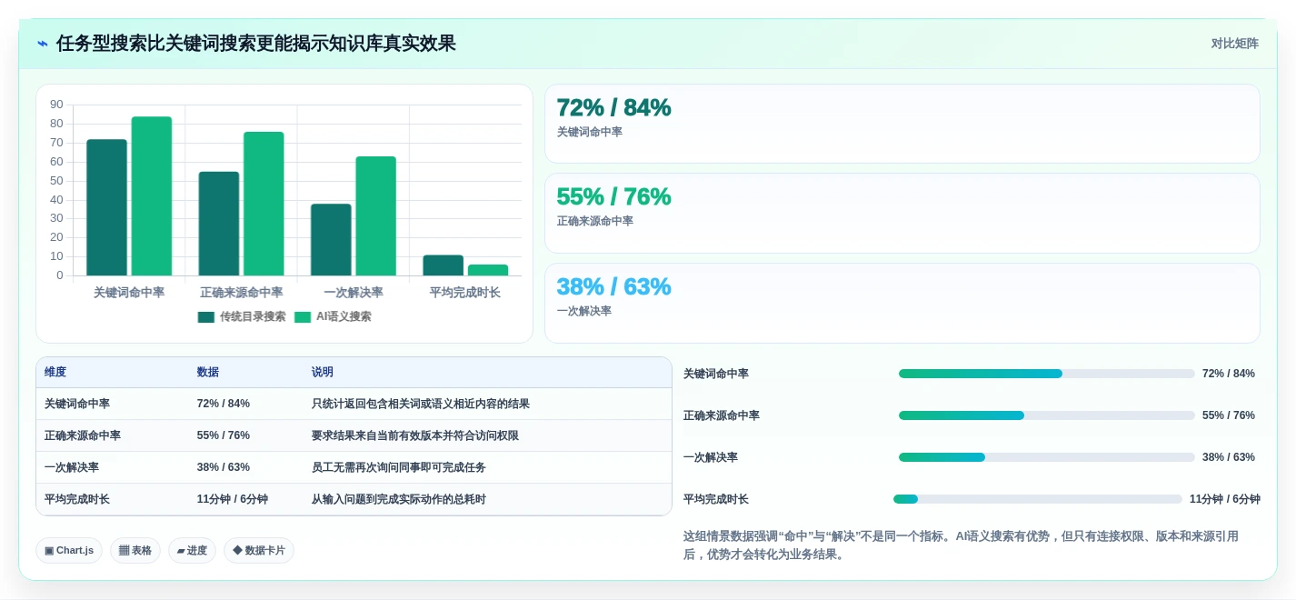Click the 关键词命中率 progress bar
Screen dimensions: 1296x600
(1047, 374)
